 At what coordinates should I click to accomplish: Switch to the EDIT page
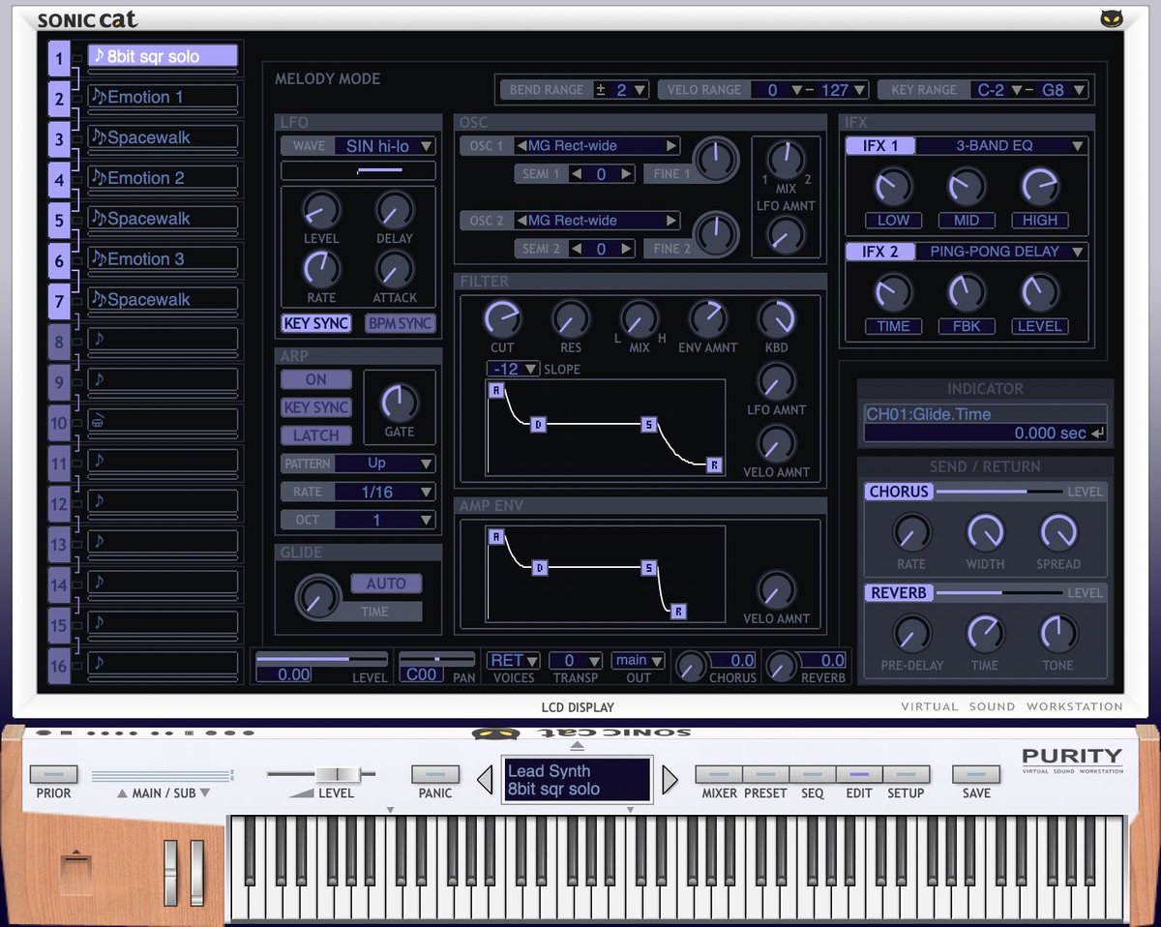coord(859,775)
